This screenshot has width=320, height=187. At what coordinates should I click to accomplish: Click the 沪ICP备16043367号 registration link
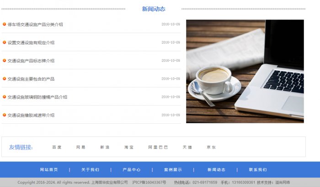pyautogui.click(x=149, y=182)
